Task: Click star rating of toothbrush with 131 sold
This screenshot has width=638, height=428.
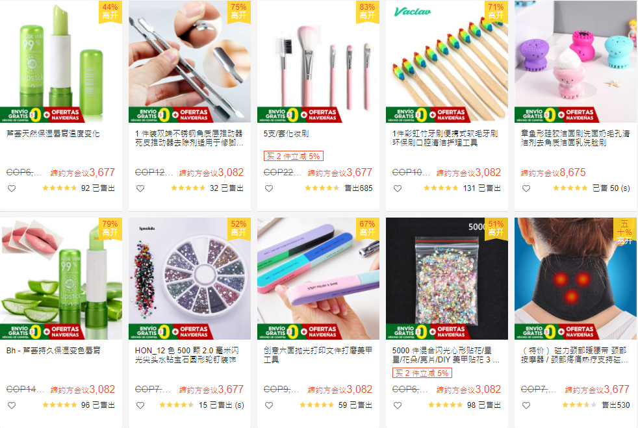Action: (x=440, y=188)
